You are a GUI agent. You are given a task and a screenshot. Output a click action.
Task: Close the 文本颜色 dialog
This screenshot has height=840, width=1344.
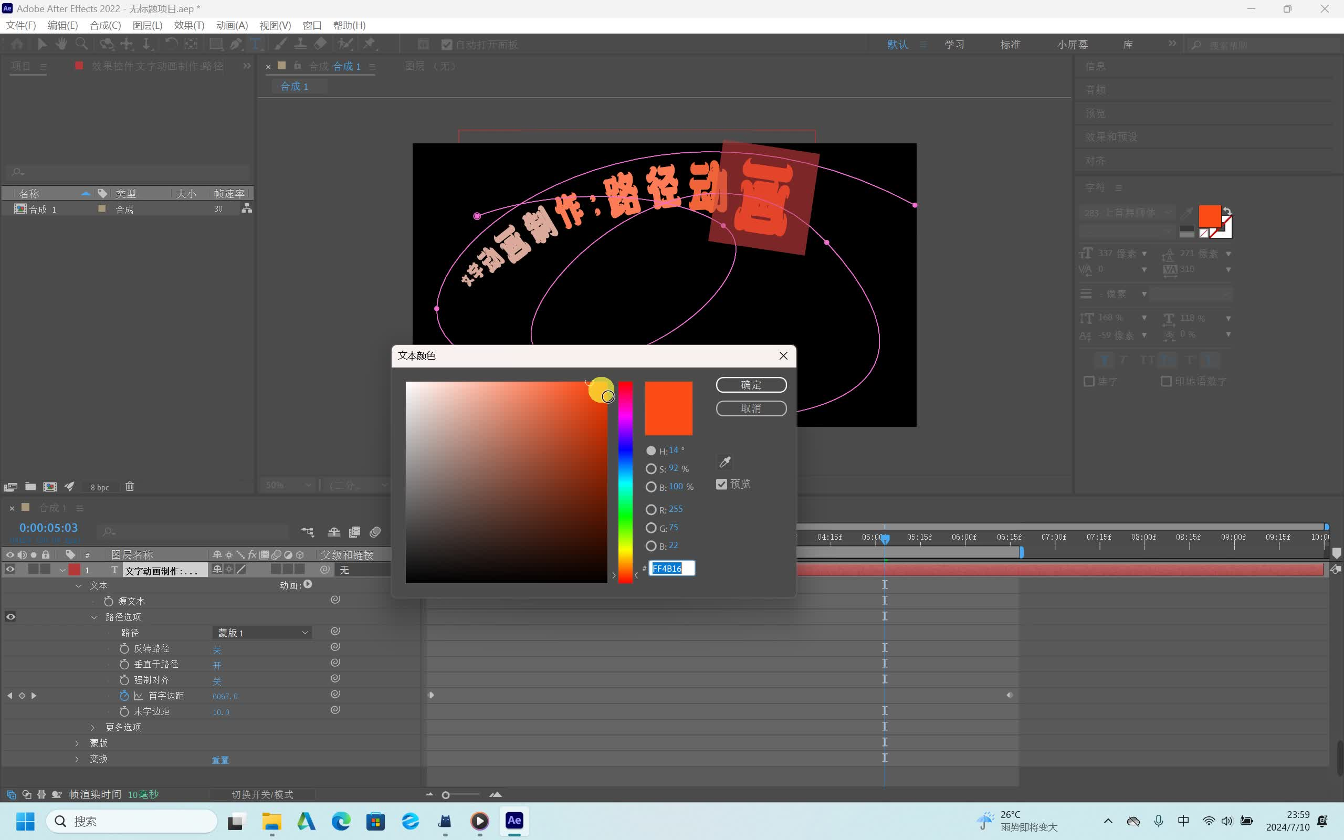(x=783, y=355)
